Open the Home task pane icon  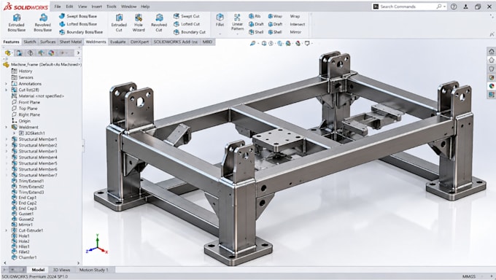491,52
